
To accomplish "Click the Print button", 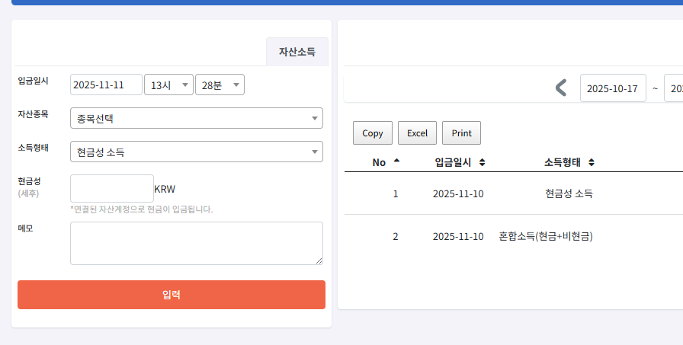I will (461, 133).
